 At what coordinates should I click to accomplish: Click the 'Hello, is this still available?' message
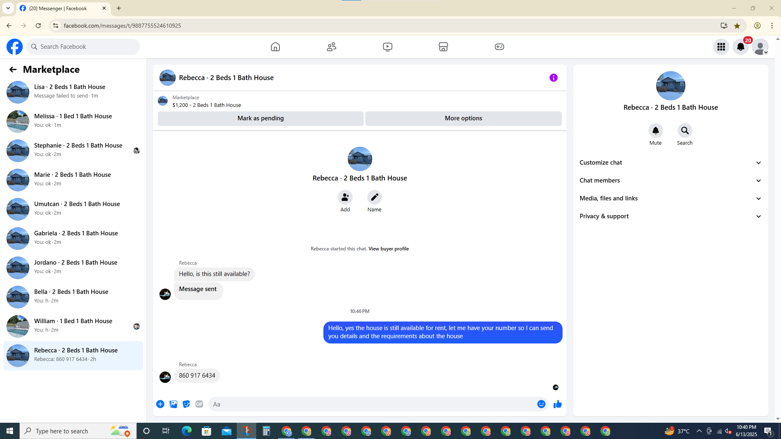tap(214, 274)
